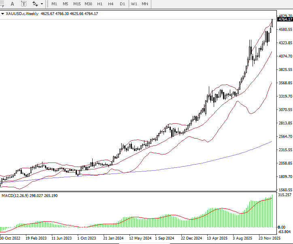
Task: Click the 19 Feb 2023 date label
Action: click(x=36, y=238)
